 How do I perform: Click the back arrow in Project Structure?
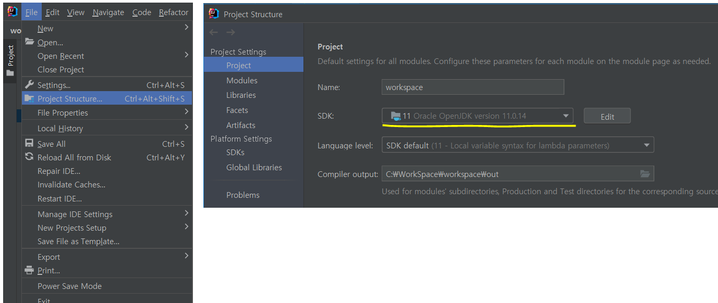[x=214, y=32]
